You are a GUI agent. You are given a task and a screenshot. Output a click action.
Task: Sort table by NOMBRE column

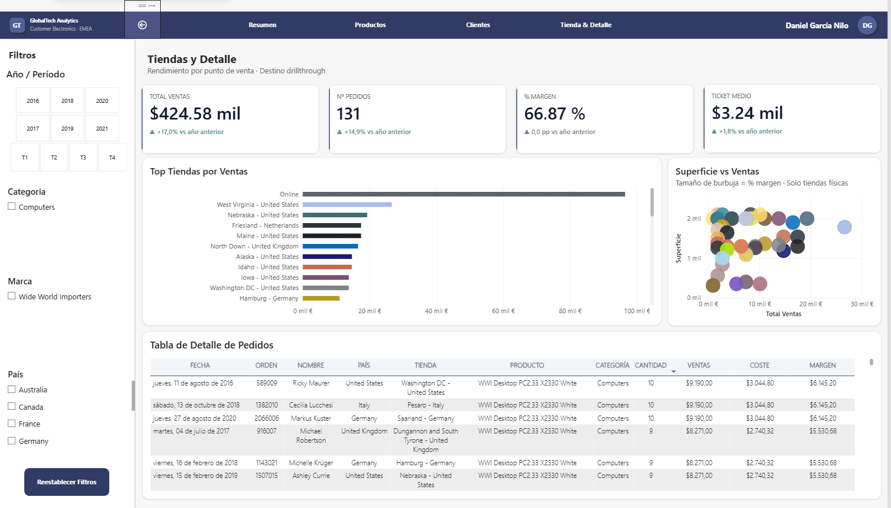310,365
